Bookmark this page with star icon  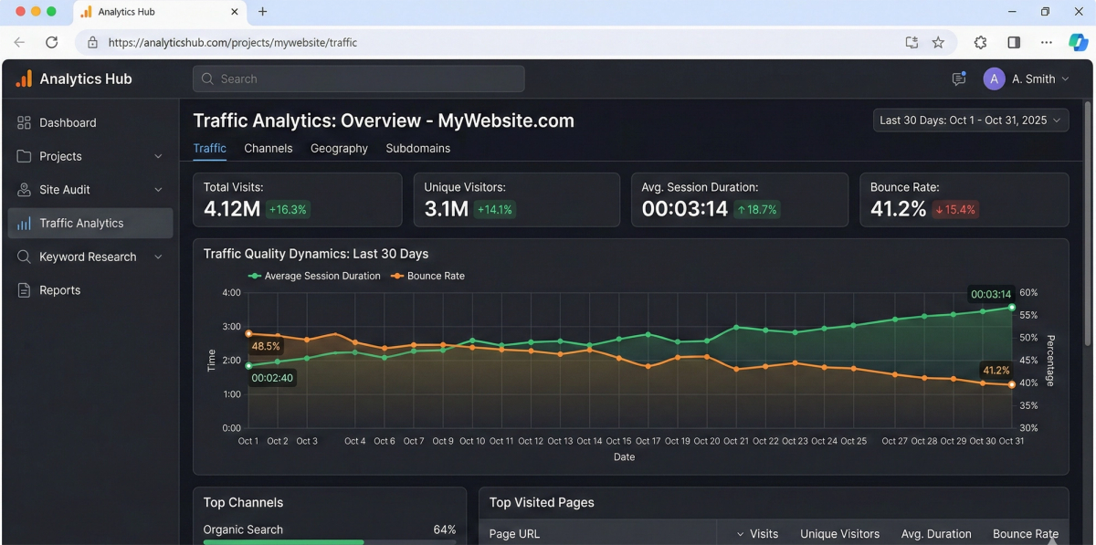tap(938, 42)
